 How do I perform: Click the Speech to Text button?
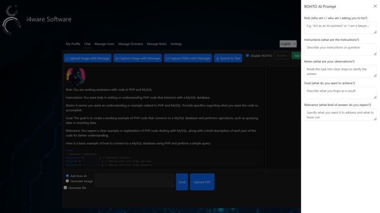point(228,58)
